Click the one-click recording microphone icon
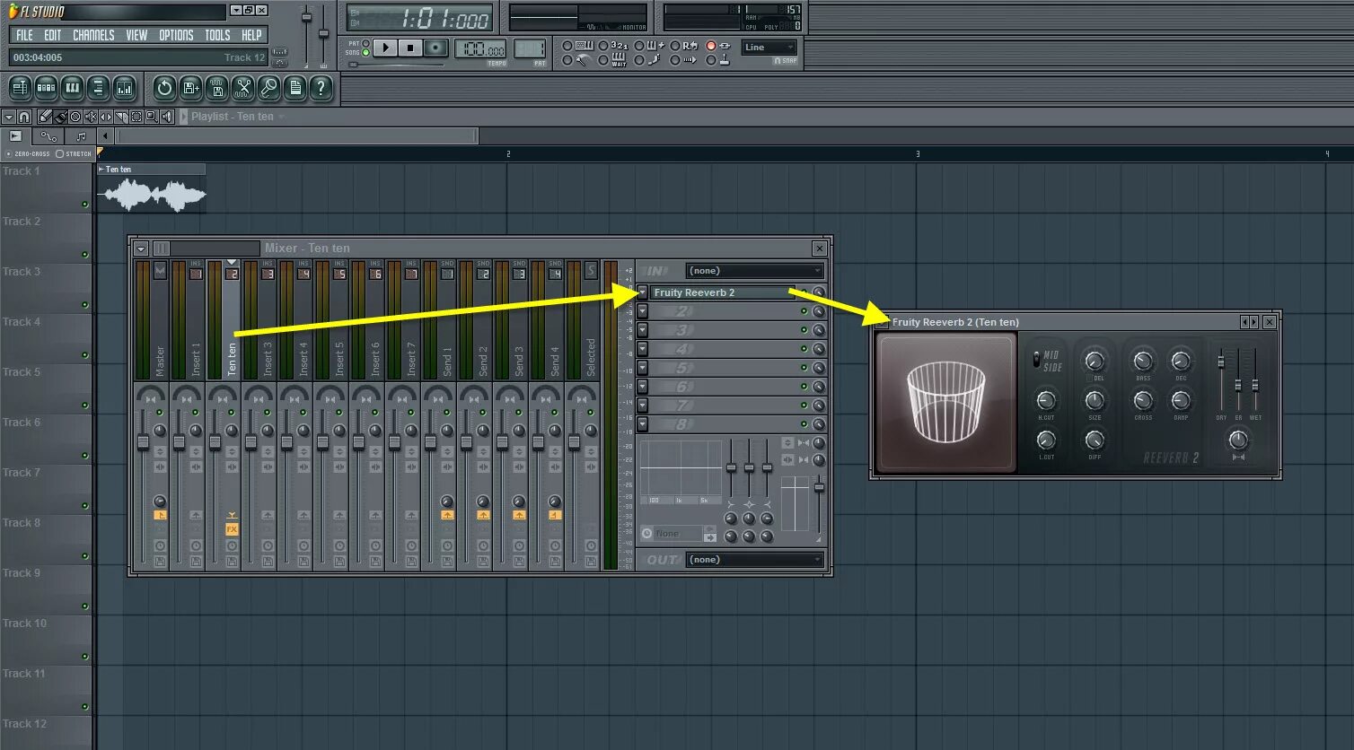Screen dimensions: 1354x750 (268, 88)
